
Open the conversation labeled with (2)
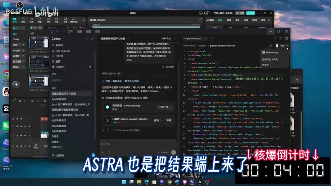[x=57, y=147]
